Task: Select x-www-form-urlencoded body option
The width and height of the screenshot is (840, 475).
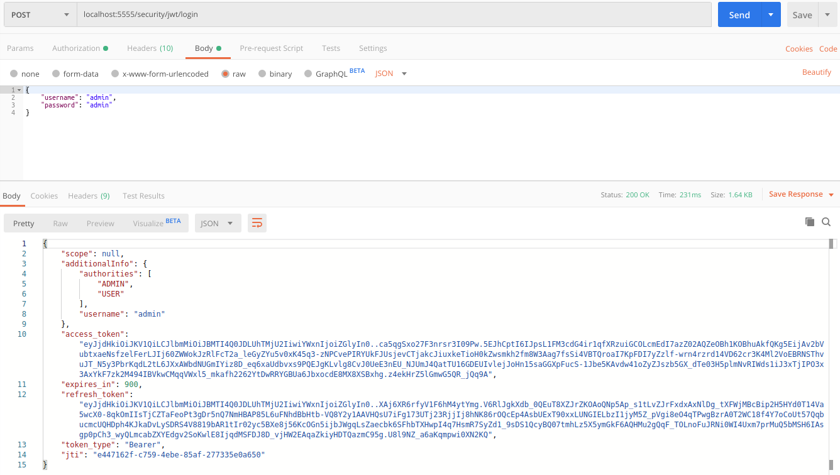Action: point(115,74)
